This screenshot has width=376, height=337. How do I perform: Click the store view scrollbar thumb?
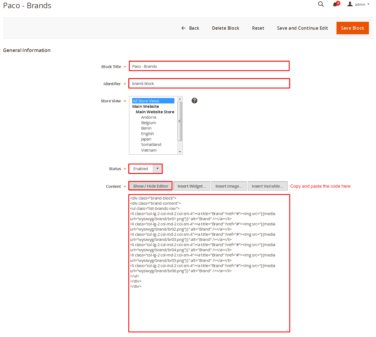tap(180, 121)
